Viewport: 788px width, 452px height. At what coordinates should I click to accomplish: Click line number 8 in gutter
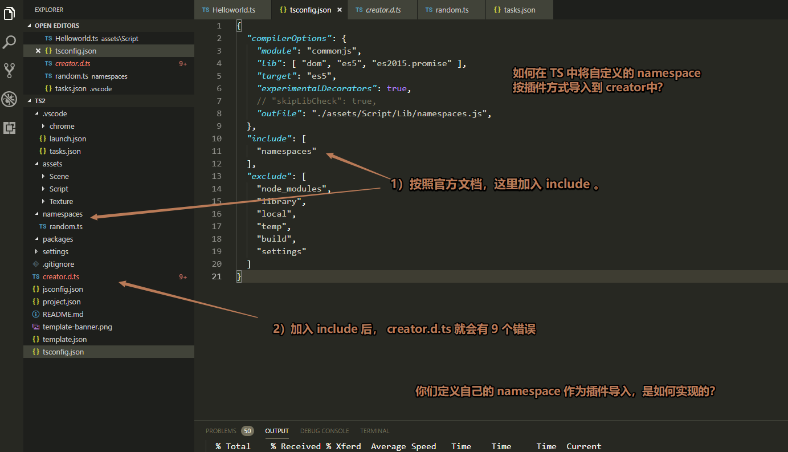click(x=219, y=113)
